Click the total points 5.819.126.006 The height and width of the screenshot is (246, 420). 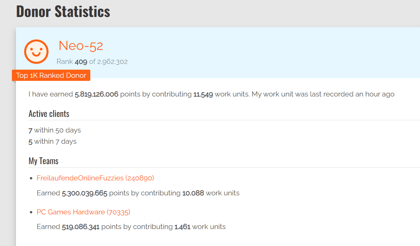coord(96,94)
